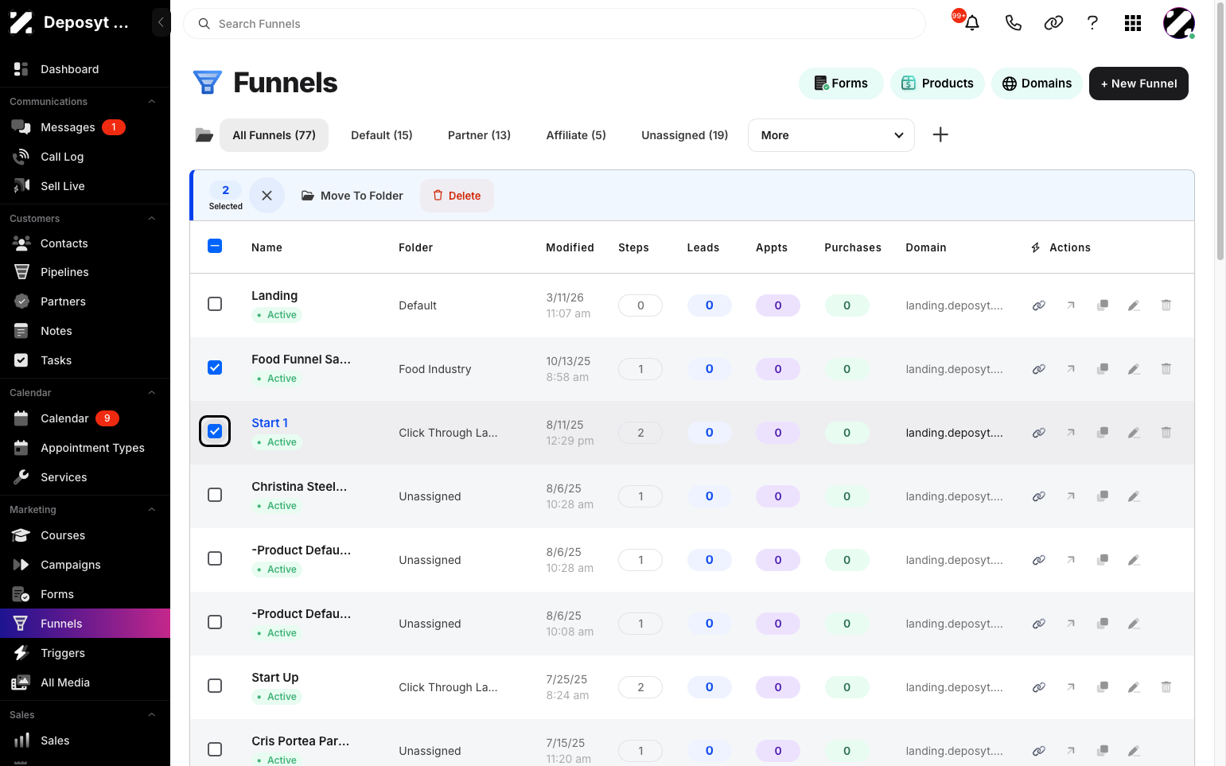1226x766 pixels.
Task: Click the red Delete button
Action: click(457, 196)
